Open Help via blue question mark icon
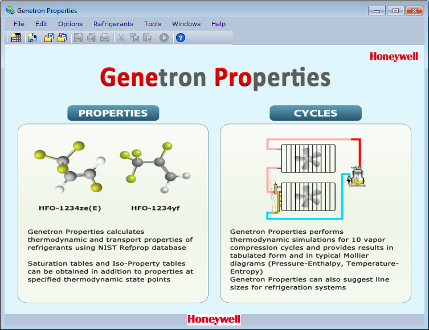This screenshot has height=330, width=429. click(x=181, y=38)
